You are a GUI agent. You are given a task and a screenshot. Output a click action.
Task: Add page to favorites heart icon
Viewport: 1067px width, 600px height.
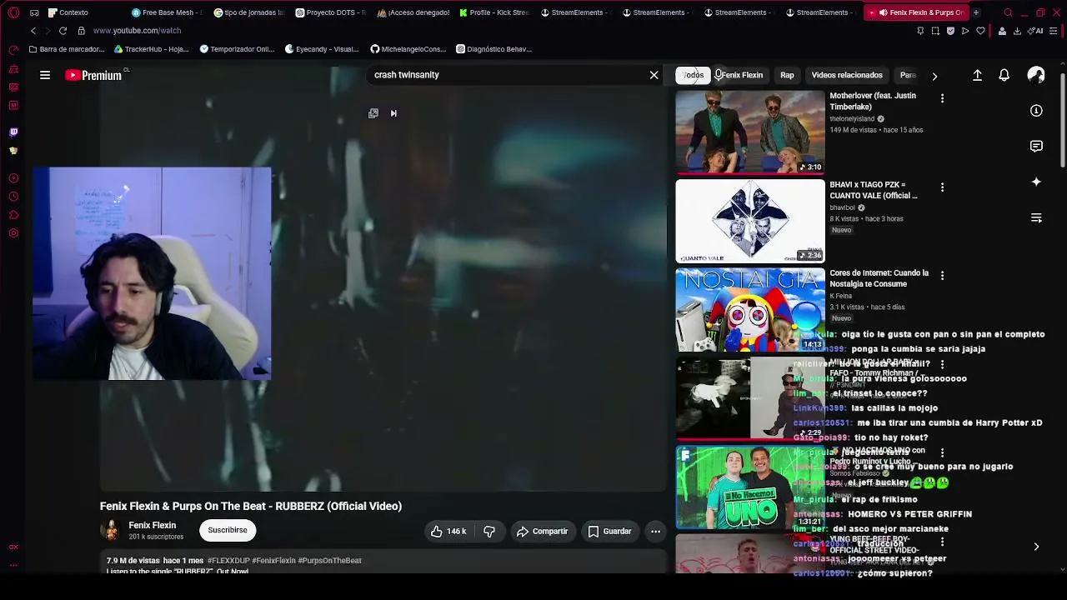point(980,31)
